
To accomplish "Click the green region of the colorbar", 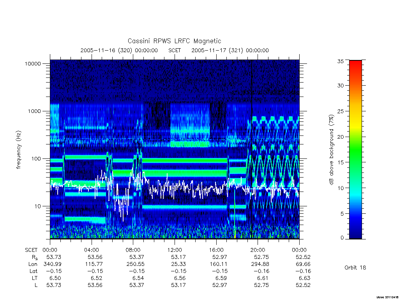I will (355, 153).
